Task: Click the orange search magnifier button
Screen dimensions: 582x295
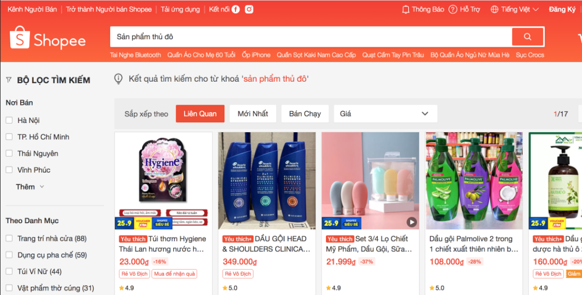Action: pos(528,36)
